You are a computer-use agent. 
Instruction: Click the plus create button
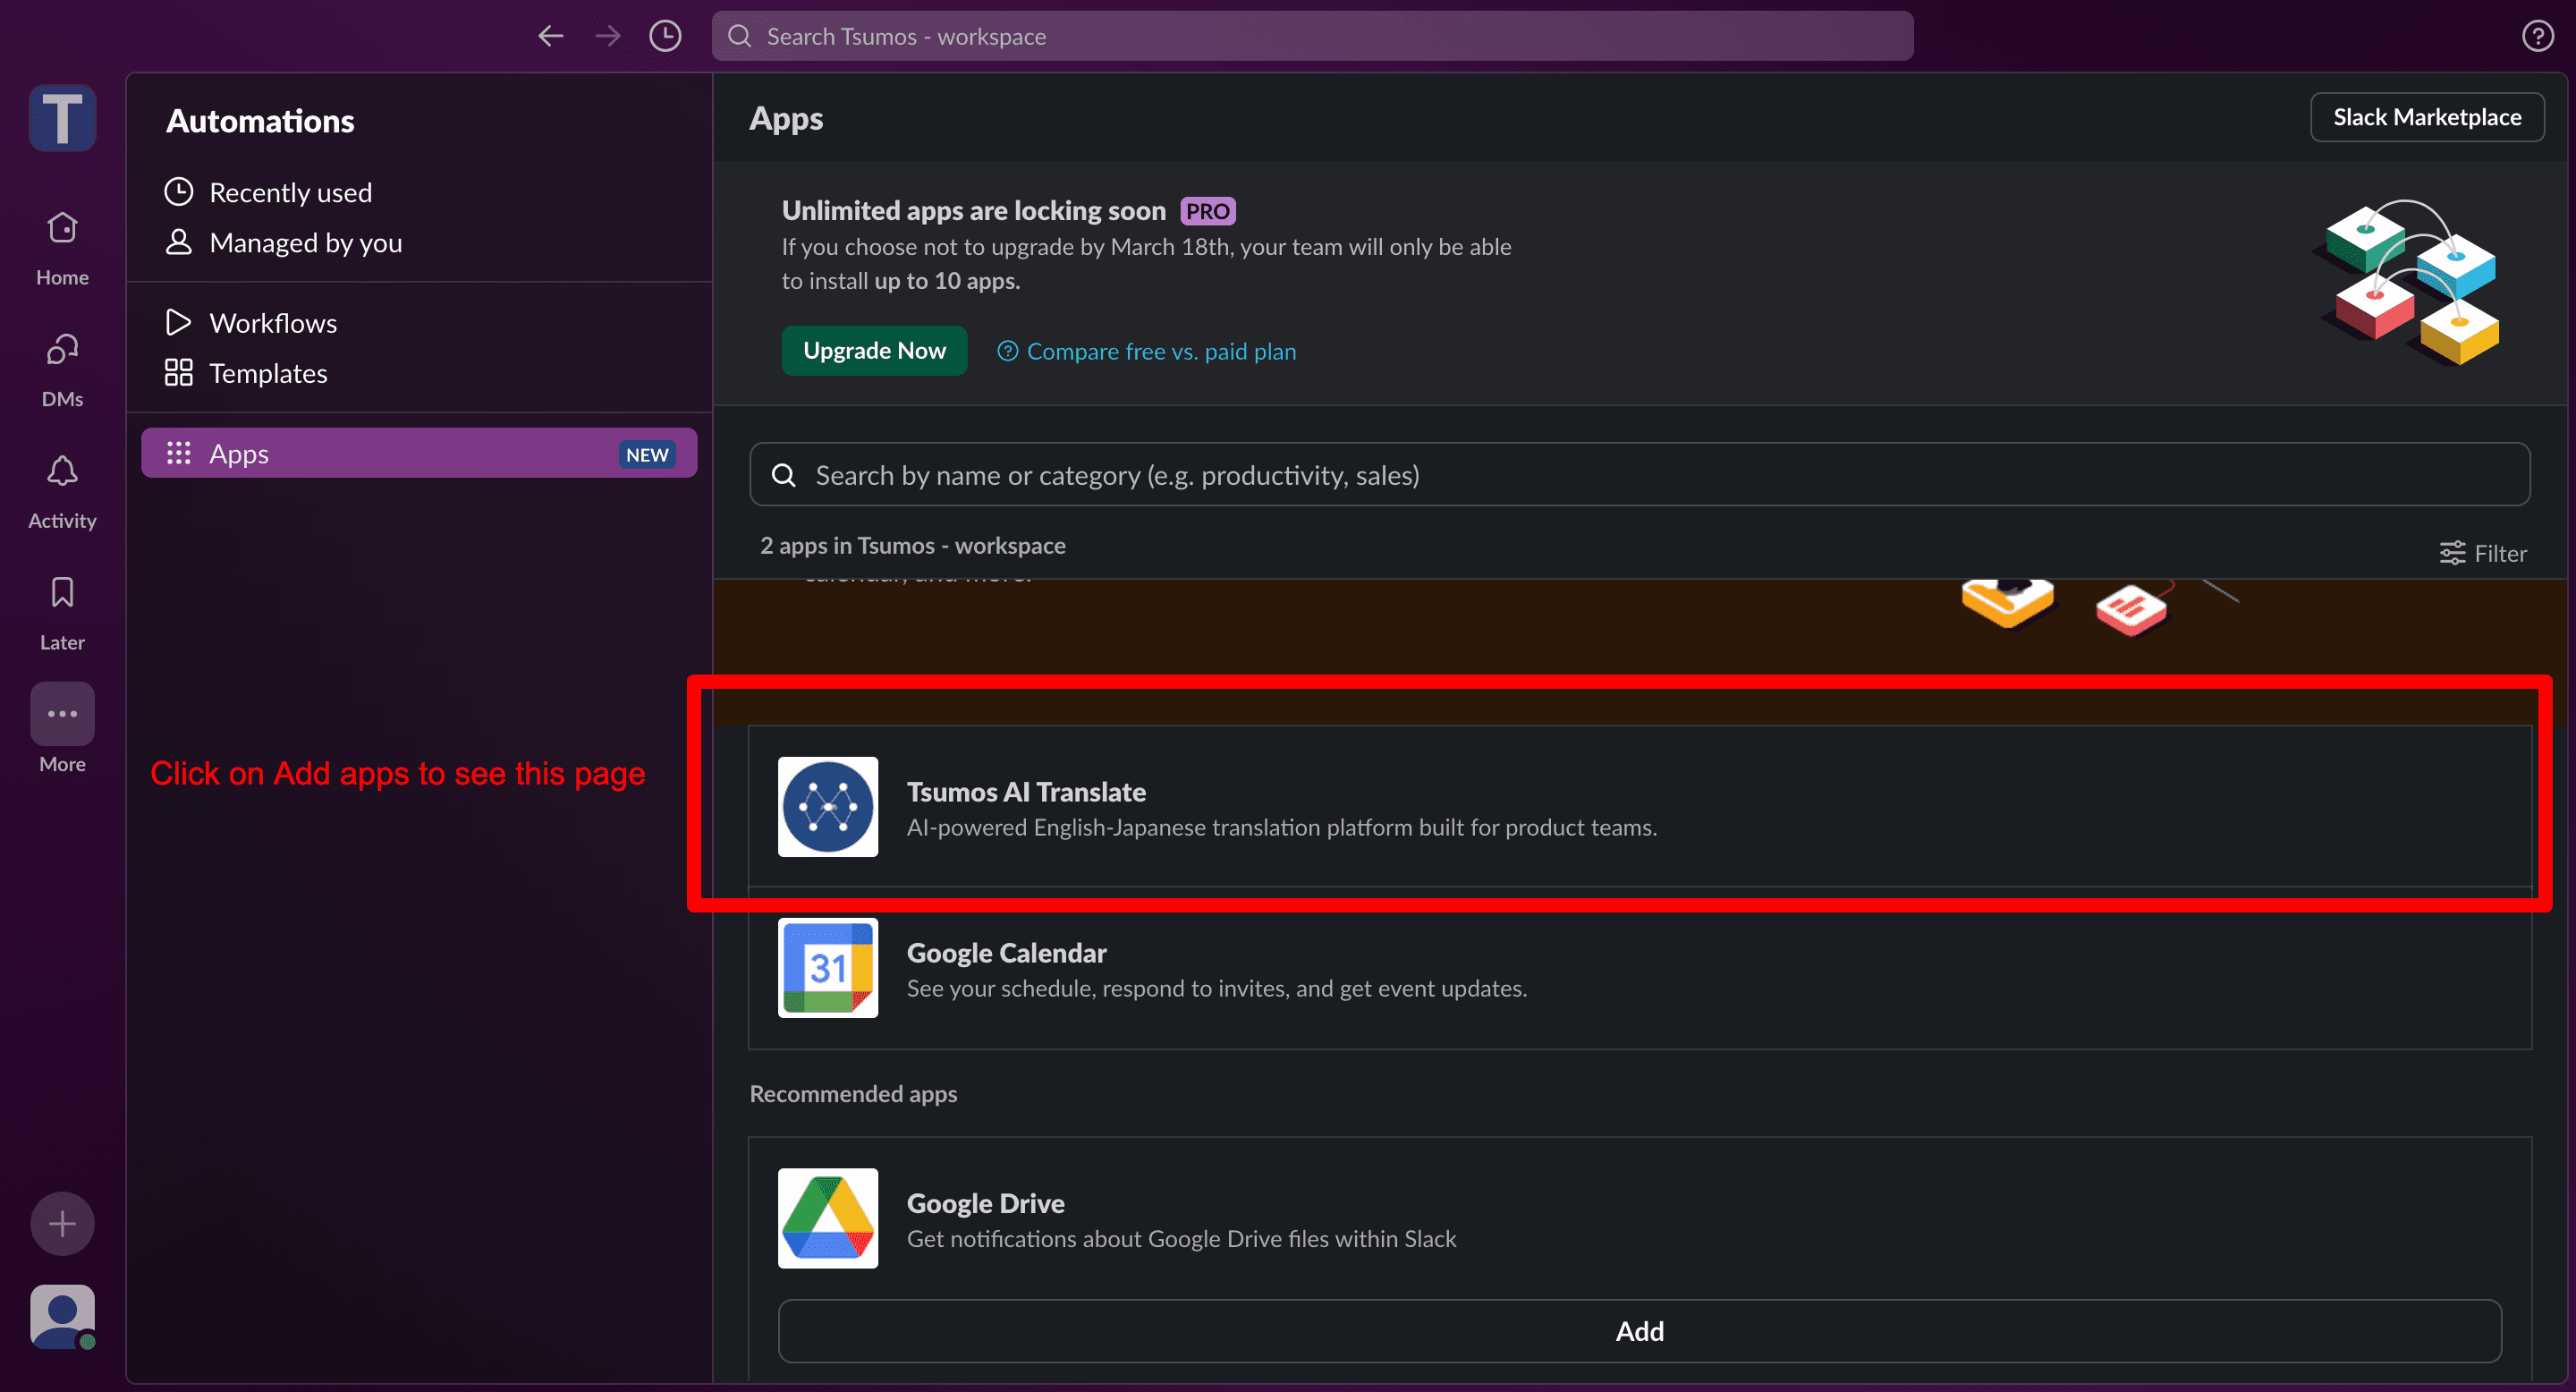coord(62,1223)
